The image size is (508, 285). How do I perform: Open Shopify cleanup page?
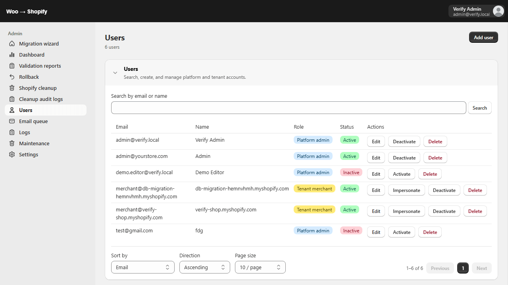(x=46, y=88)
